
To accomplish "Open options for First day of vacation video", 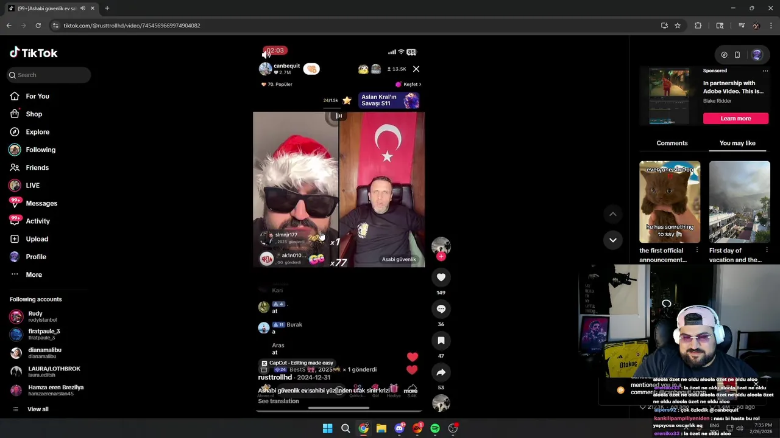I will point(767,250).
